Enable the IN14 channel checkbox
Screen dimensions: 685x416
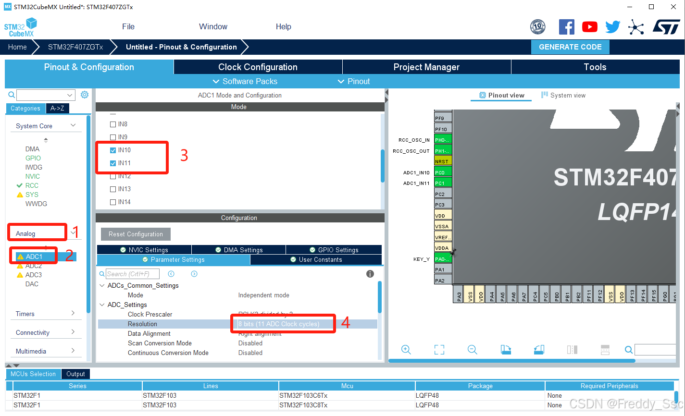click(x=113, y=202)
